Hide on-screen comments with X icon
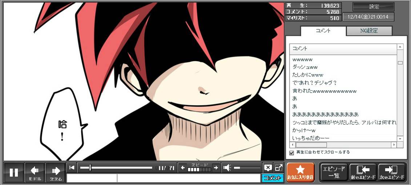 tap(268, 168)
